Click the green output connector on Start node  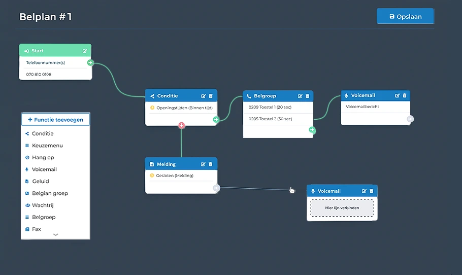point(90,63)
